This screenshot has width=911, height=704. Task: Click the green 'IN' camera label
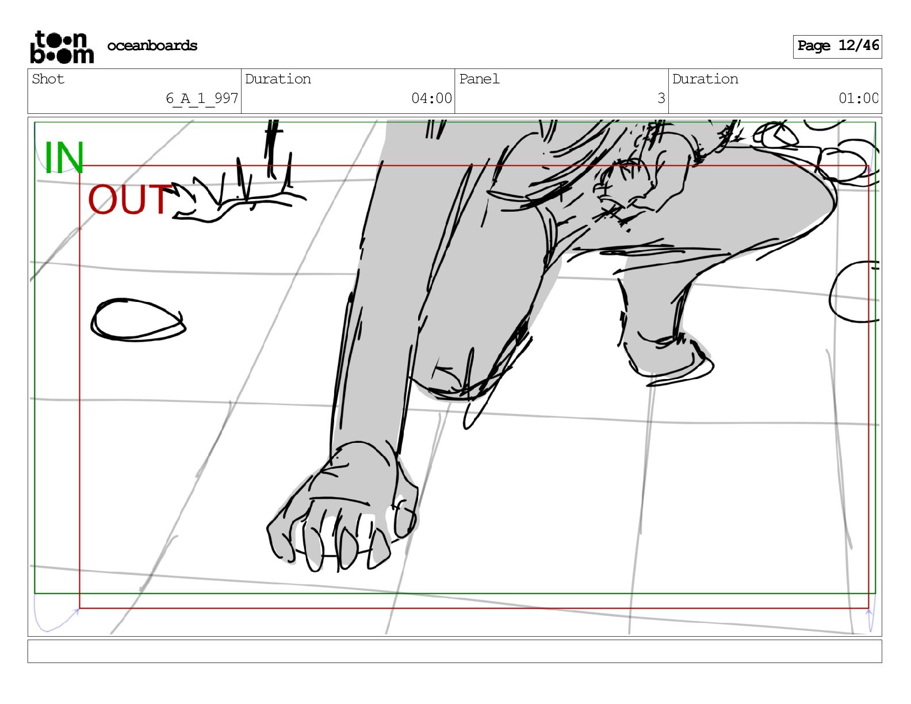click(64, 158)
